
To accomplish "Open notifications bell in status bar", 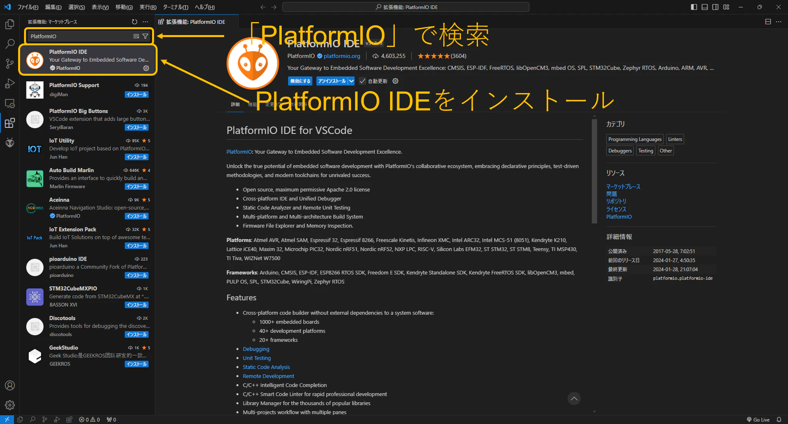I will [779, 420].
